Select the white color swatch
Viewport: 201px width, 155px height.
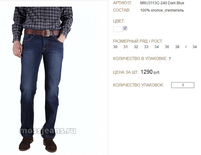coord(118,29)
